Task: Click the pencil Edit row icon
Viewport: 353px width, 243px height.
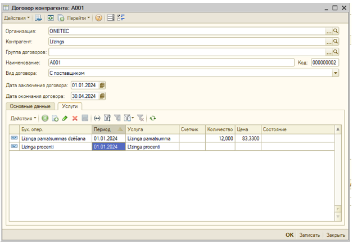Action: [65, 118]
